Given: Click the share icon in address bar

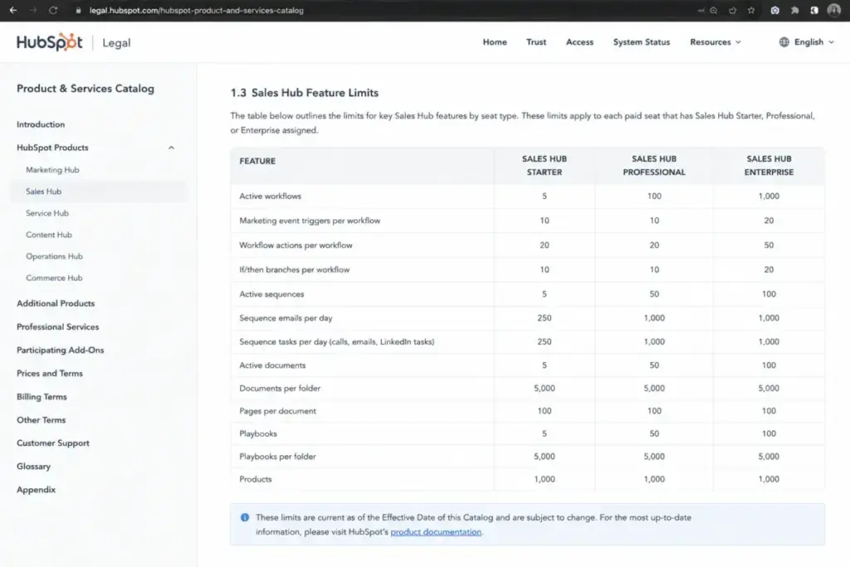Looking at the screenshot, I should point(732,10).
